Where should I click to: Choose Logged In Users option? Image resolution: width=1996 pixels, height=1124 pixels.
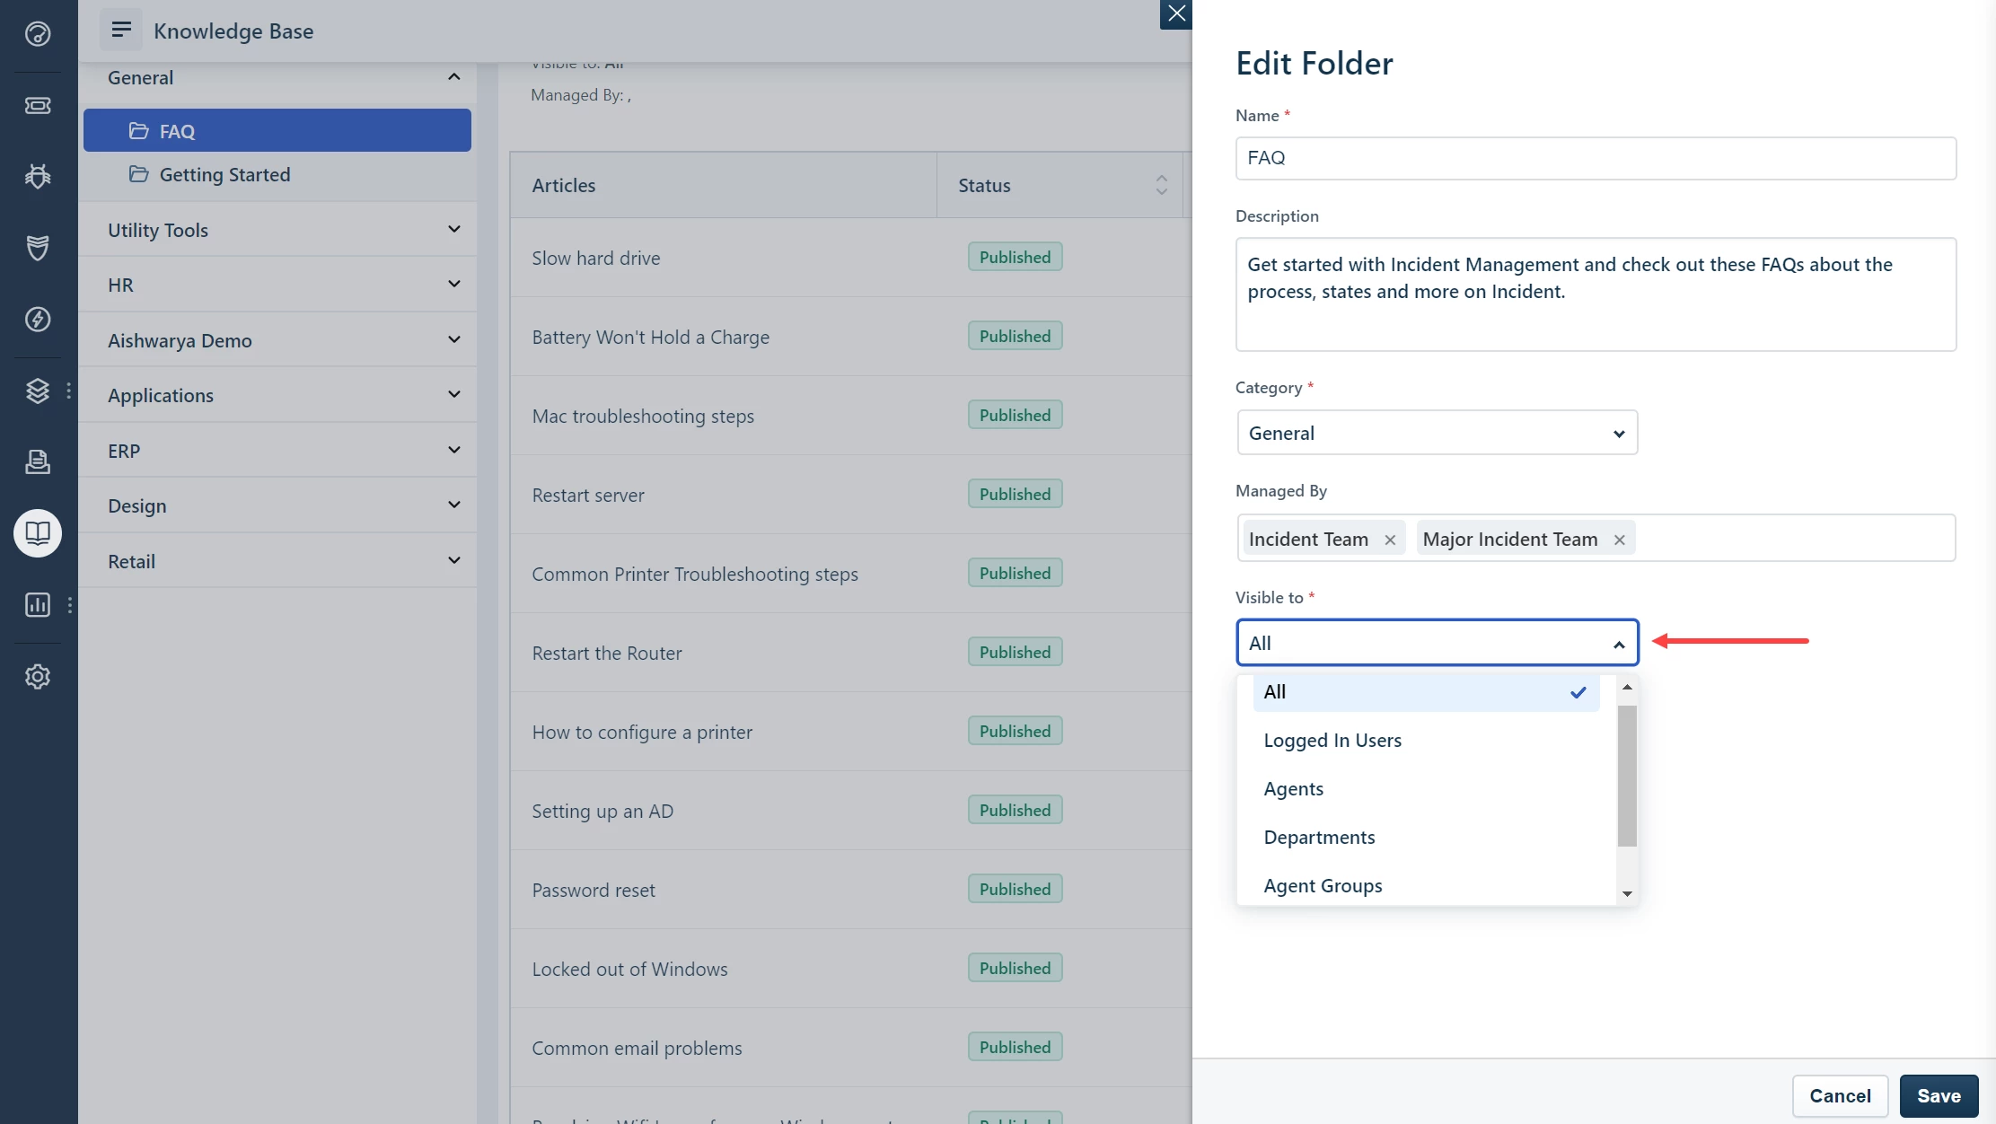pyautogui.click(x=1332, y=741)
